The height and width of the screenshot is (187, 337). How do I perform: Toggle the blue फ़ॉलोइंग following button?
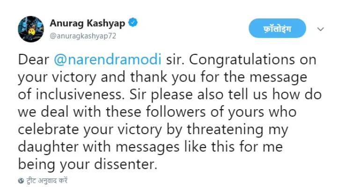point(277,28)
